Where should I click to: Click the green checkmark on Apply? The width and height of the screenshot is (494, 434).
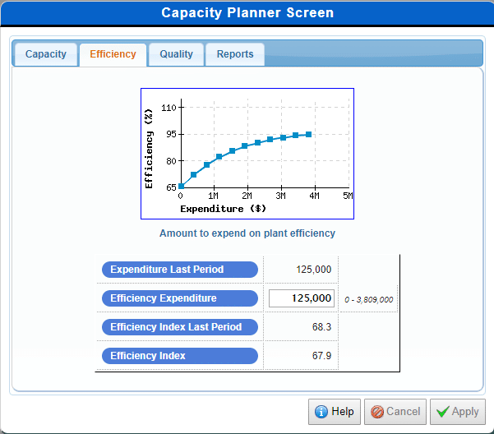tap(442, 412)
